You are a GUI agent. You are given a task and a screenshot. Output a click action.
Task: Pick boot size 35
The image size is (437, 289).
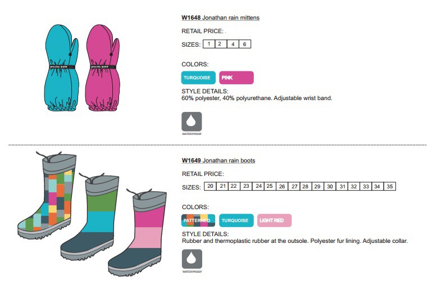[x=390, y=186]
